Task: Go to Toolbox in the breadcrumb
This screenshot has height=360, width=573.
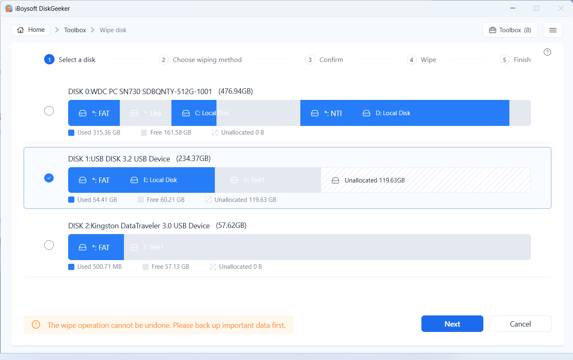Action: tap(75, 30)
